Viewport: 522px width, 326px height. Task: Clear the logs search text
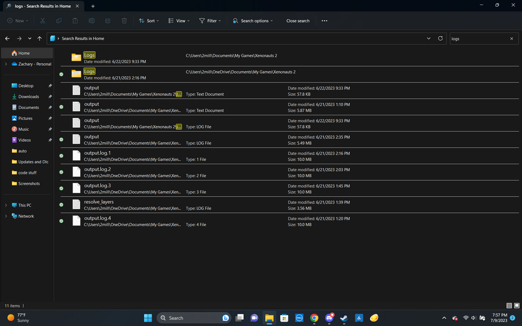512,39
